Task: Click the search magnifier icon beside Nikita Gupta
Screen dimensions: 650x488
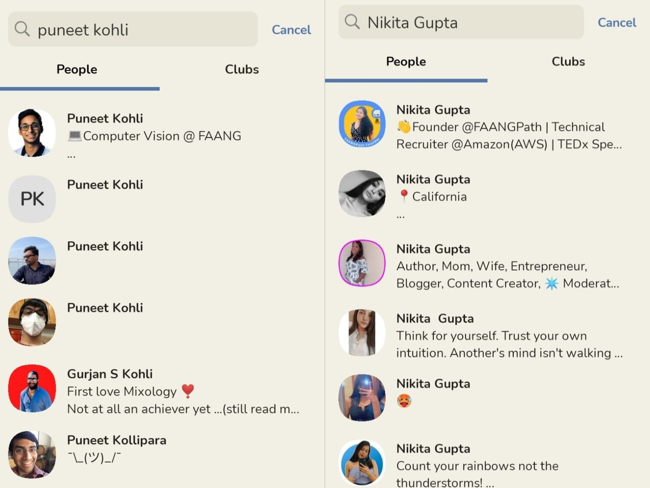Action: pyautogui.click(x=352, y=22)
